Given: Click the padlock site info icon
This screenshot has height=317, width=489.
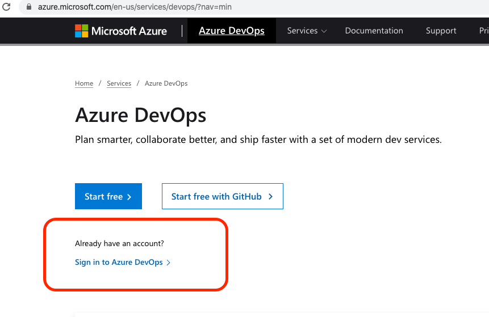Looking at the screenshot, I should (29, 7).
